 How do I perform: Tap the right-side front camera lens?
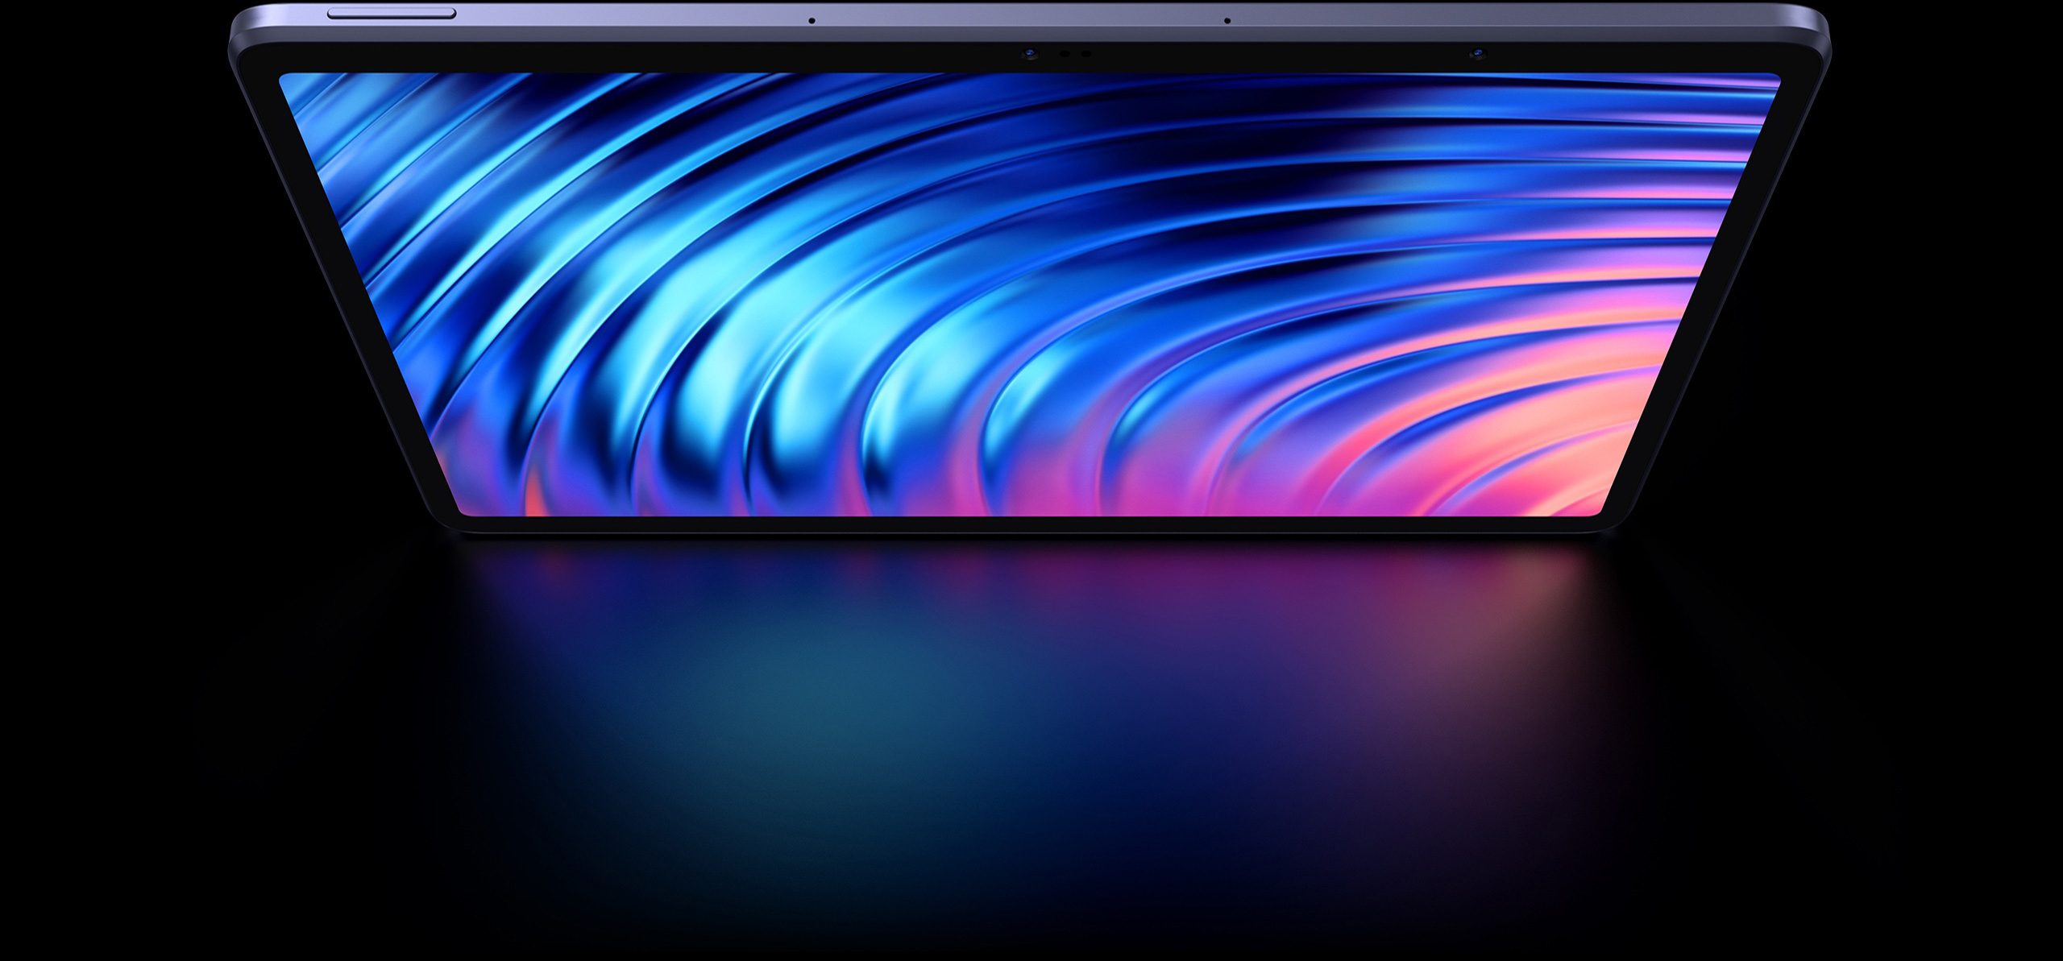[x=1477, y=54]
